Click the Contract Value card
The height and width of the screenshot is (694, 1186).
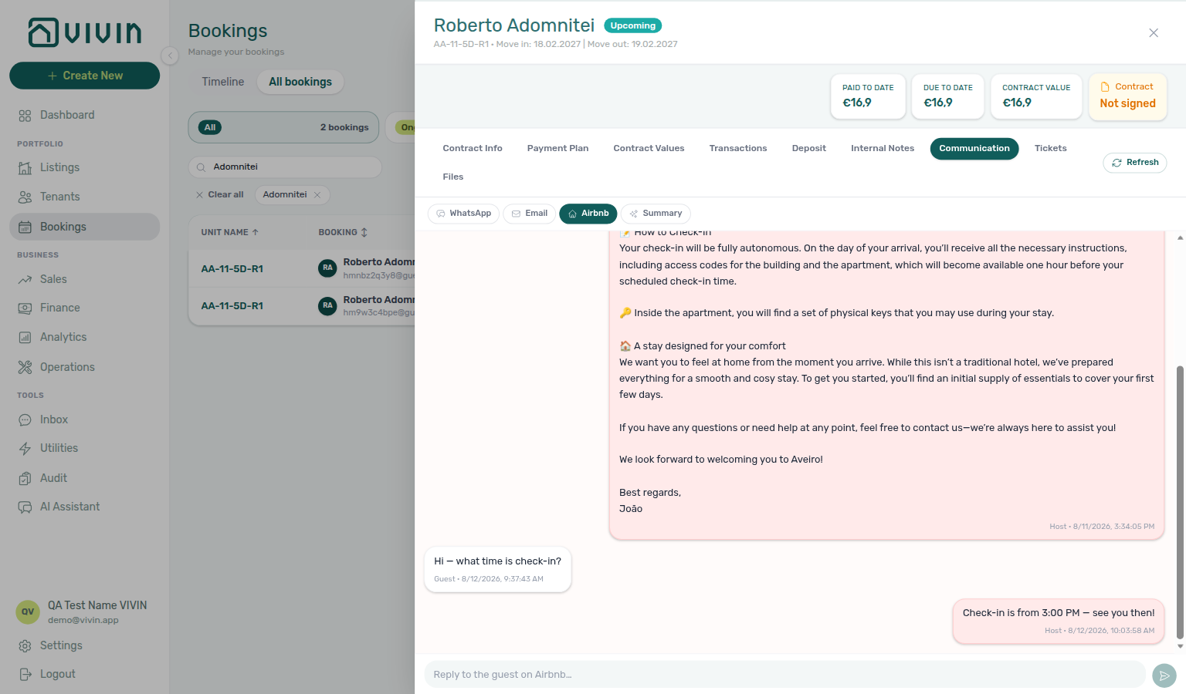(1036, 96)
